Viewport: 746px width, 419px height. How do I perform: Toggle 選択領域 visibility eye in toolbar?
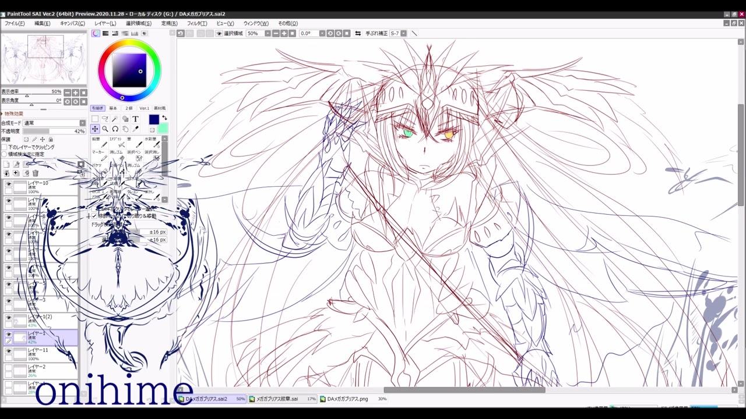(x=219, y=33)
